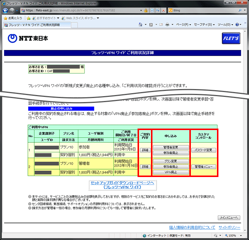Click the 100% zoom level control

click(231, 236)
